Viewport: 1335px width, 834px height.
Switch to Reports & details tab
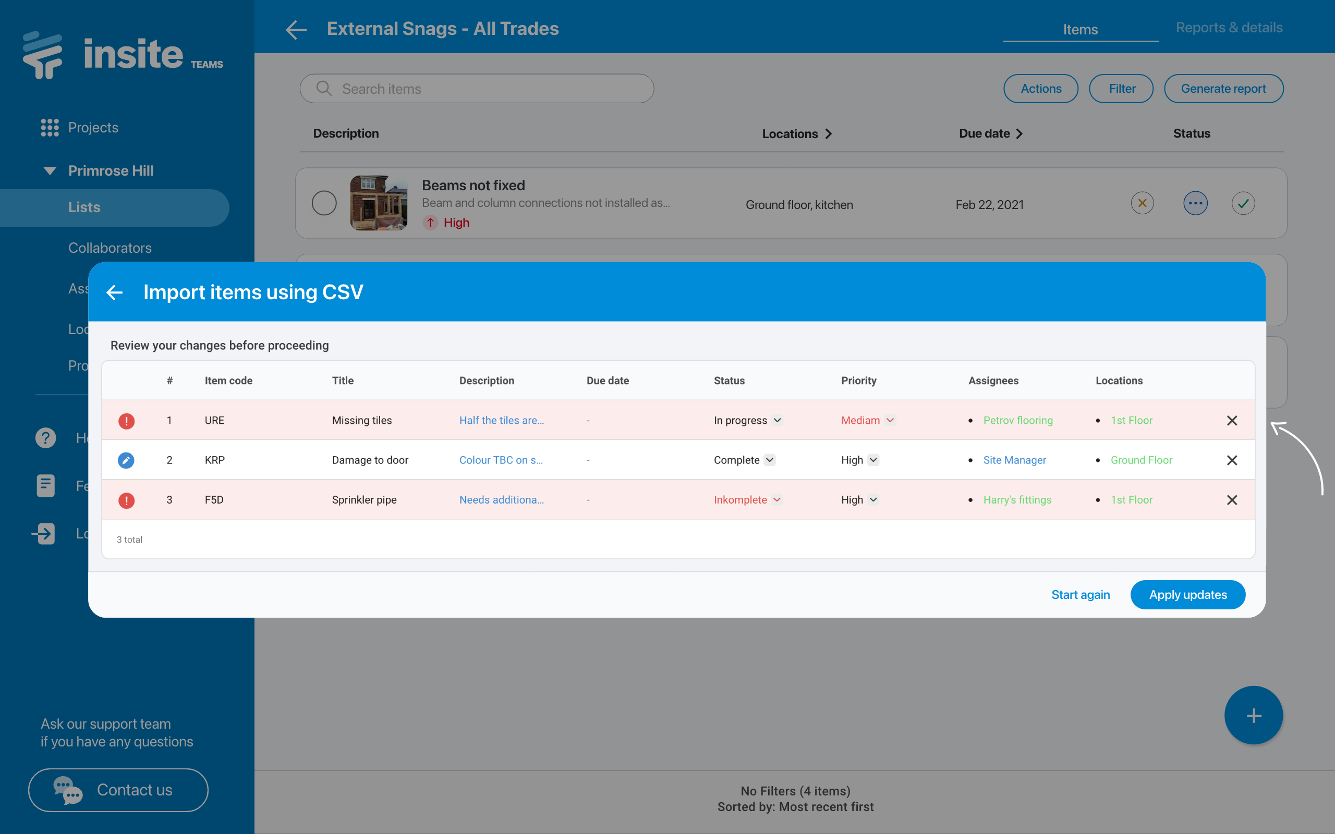[x=1229, y=28]
